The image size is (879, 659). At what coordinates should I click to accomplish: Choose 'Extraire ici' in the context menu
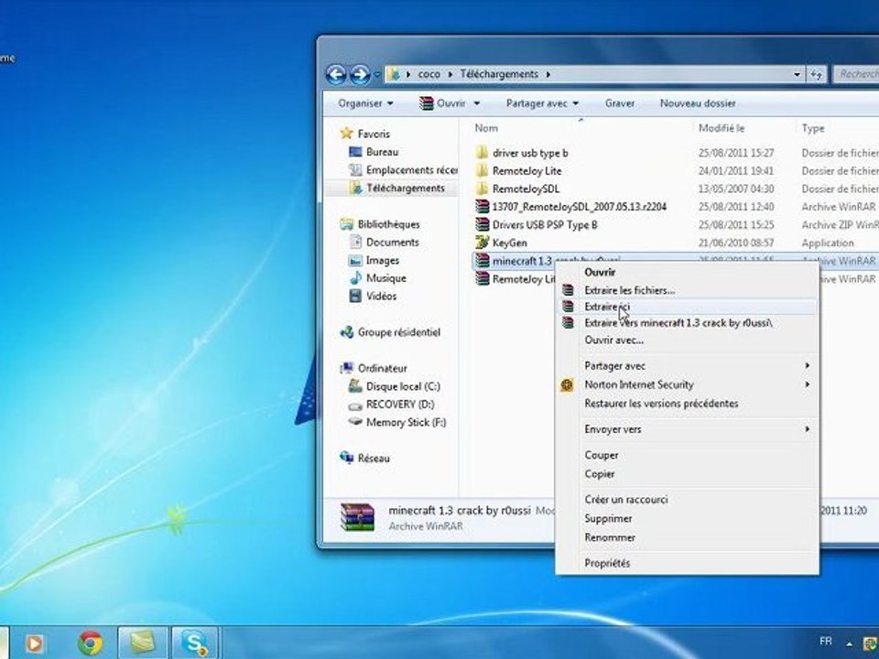point(688,307)
